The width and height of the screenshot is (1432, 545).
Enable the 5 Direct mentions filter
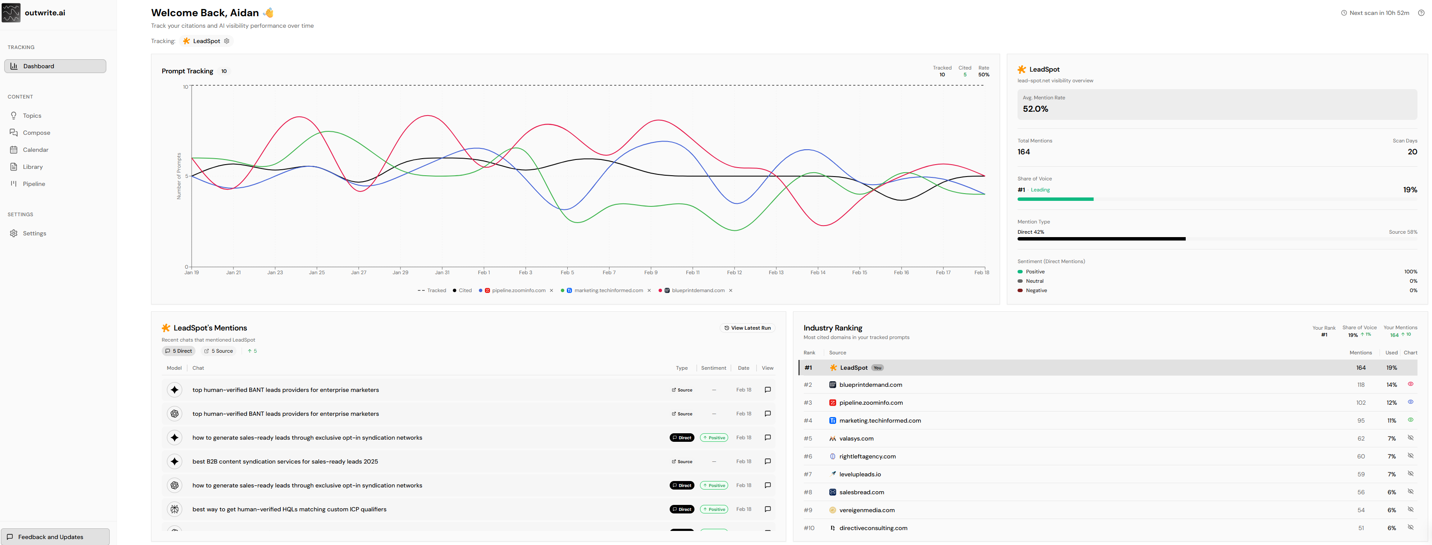pyautogui.click(x=178, y=351)
